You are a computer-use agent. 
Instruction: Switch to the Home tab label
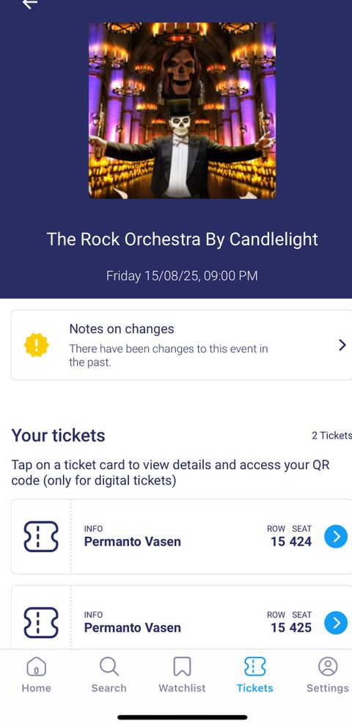[x=36, y=688]
